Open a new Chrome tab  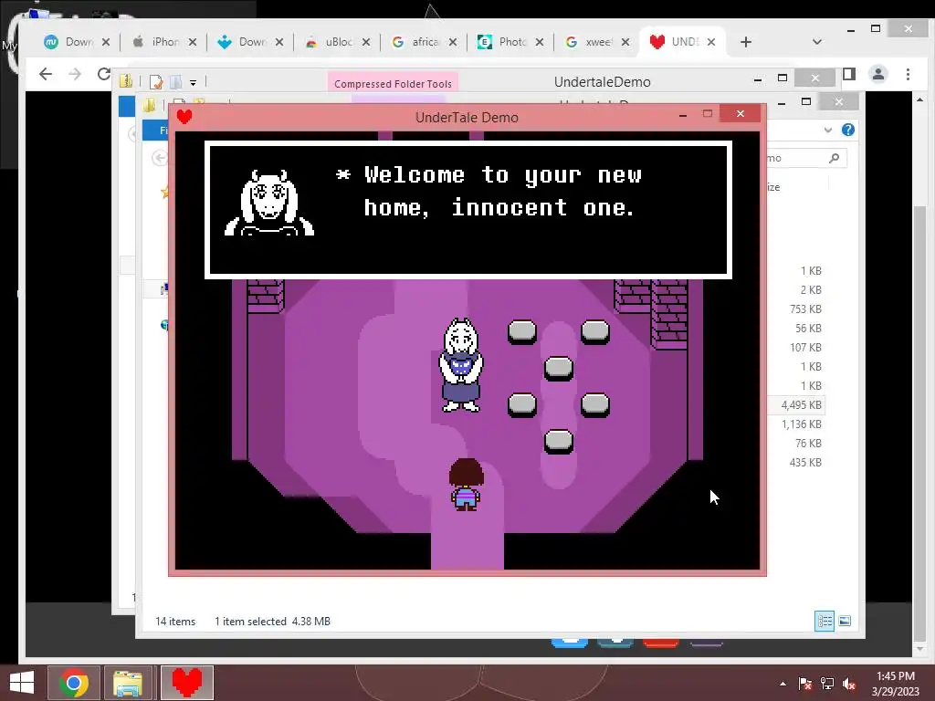[746, 42]
